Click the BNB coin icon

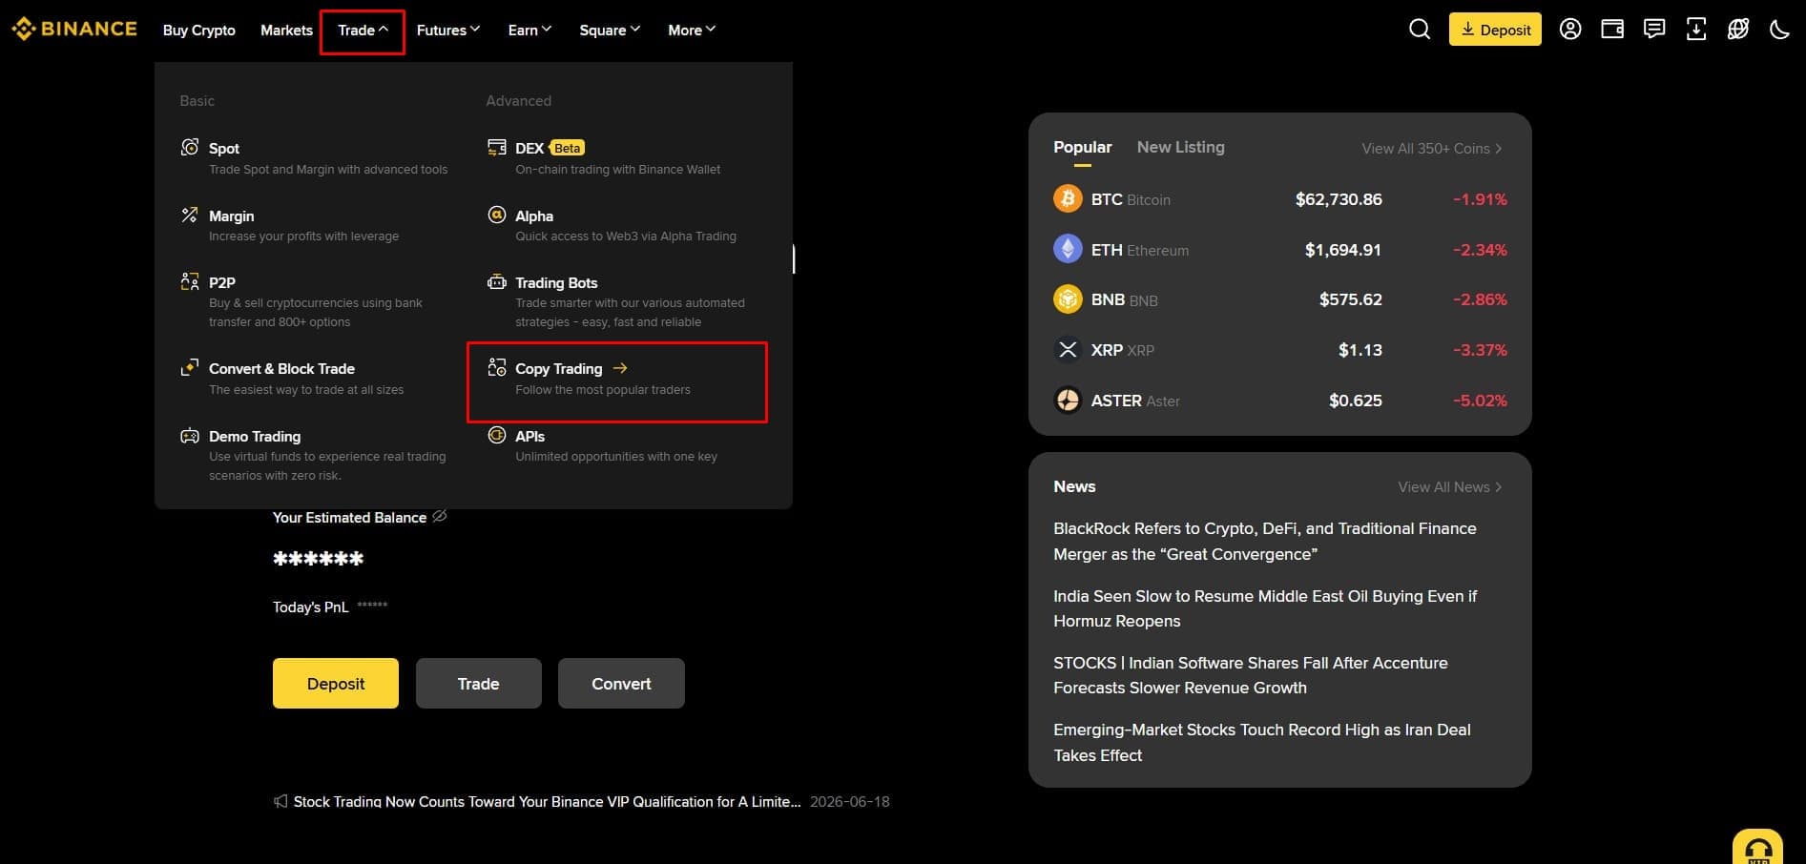click(x=1068, y=299)
